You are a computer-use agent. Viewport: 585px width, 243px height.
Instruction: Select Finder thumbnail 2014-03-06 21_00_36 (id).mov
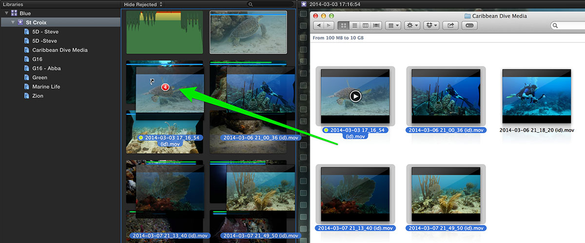click(x=446, y=96)
